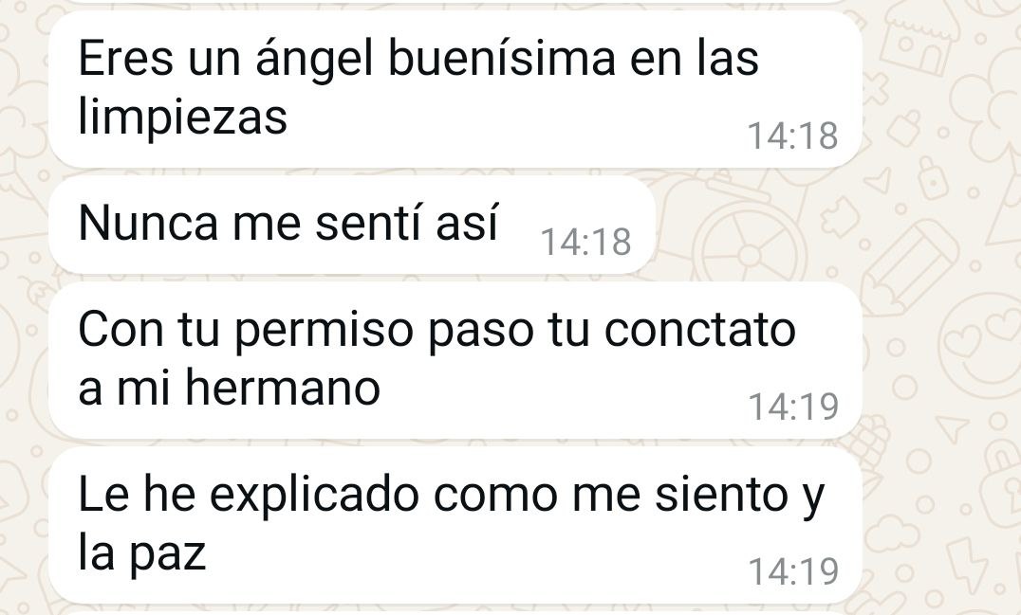1021x615 pixels.
Task: Click the word "Eres" starting the first message
Action: click(x=125, y=58)
